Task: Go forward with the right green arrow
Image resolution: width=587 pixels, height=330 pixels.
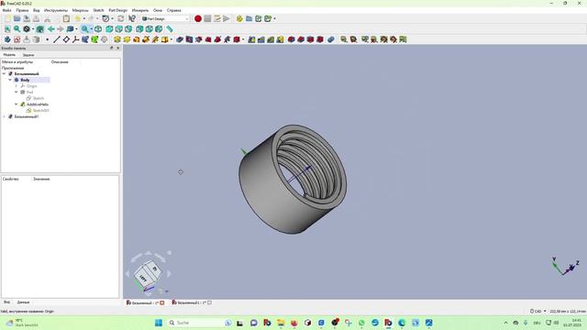Action: pos(61,28)
